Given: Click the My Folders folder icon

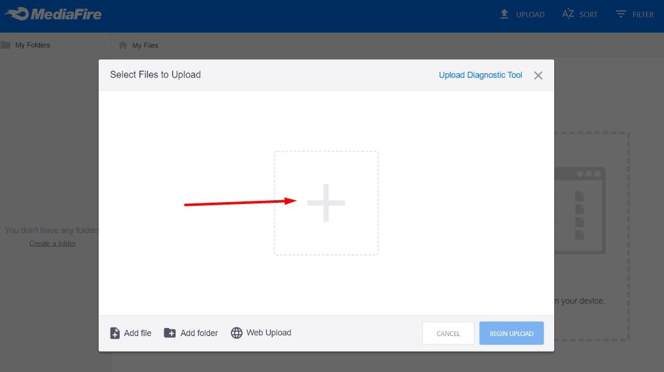Looking at the screenshot, I should tap(6, 45).
